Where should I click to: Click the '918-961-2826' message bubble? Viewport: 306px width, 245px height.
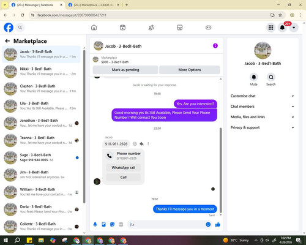[116, 144]
